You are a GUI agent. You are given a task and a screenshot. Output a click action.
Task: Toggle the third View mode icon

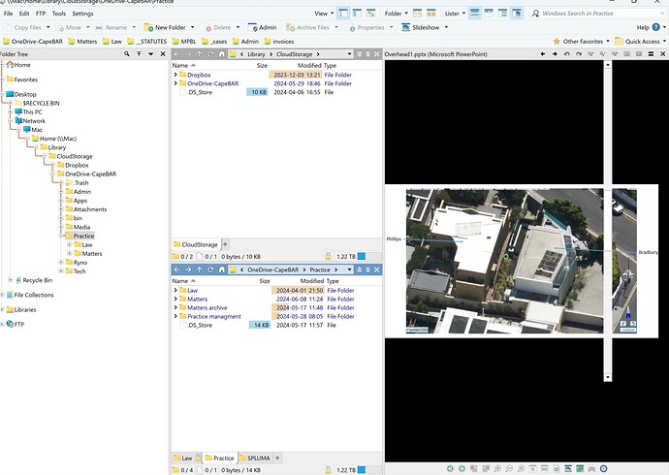click(x=370, y=14)
